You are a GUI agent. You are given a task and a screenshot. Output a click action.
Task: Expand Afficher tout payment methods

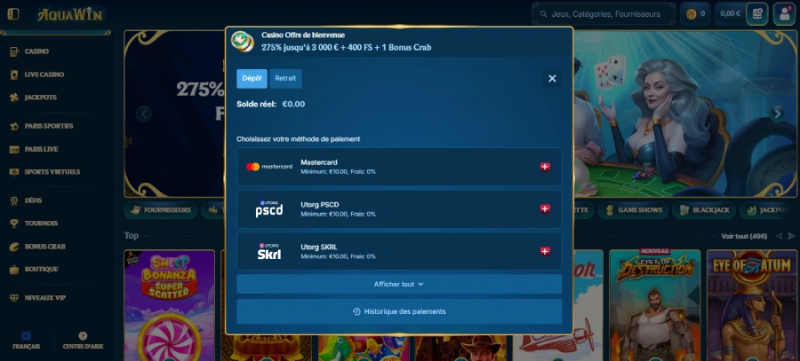pyautogui.click(x=398, y=285)
